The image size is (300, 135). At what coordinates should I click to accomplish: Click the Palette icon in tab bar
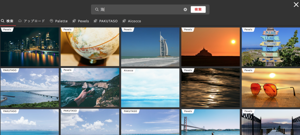coord(51,21)
